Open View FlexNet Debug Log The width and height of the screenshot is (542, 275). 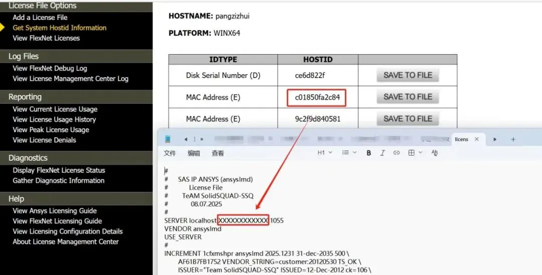point(50,68)
